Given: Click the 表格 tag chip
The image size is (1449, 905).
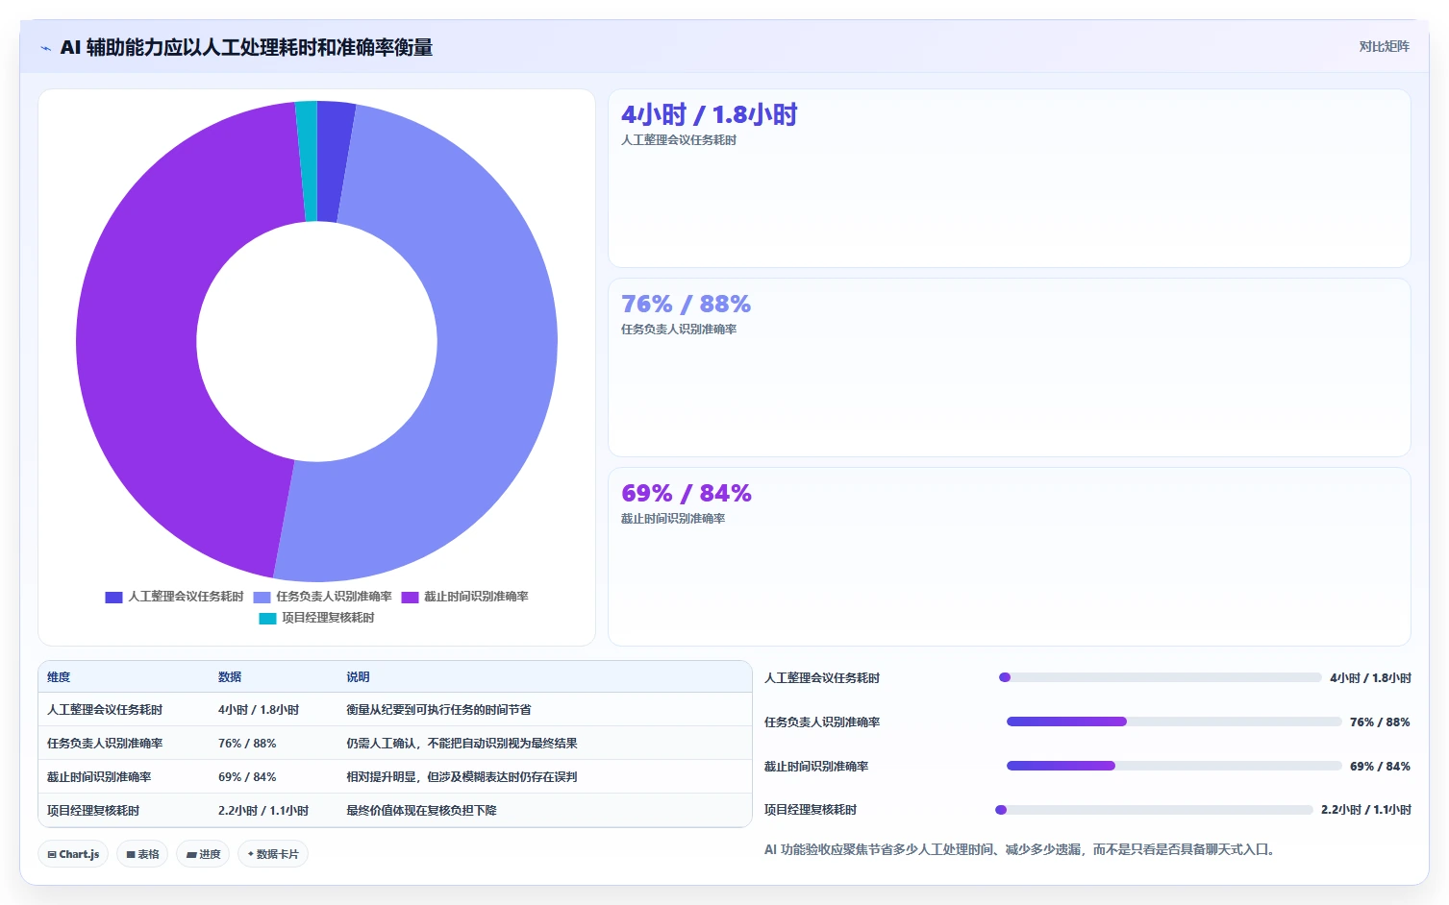Looking at the screenshot, I should [x=142, y=854].
